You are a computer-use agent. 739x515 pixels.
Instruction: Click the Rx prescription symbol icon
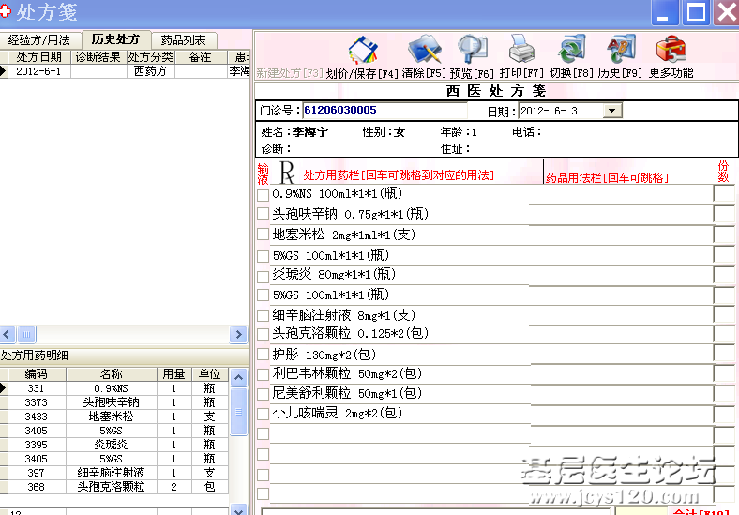click(288, 173)
